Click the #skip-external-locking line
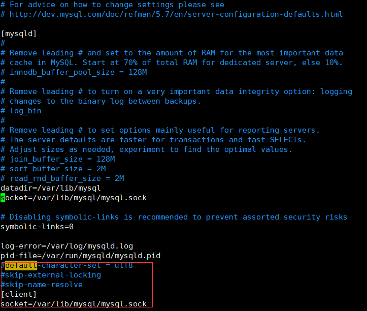Image resolution: width=367 pixels, height=311 pixels. coord(51,275)
